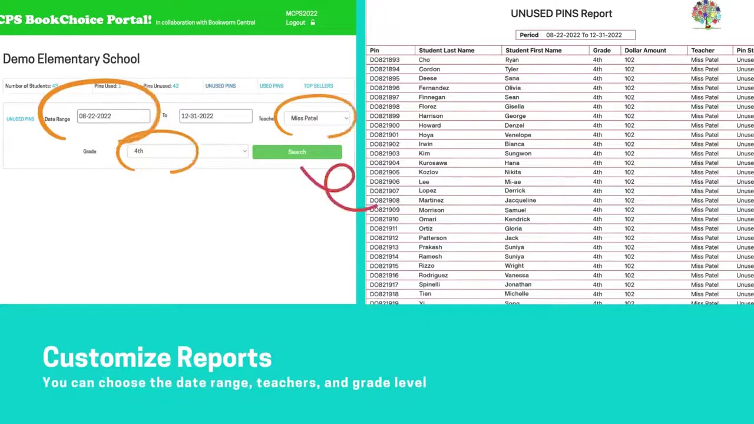Viewport: 754px width, 424px height.
Task: Click pin DO821914 for Ramesh
Action: 385,257
